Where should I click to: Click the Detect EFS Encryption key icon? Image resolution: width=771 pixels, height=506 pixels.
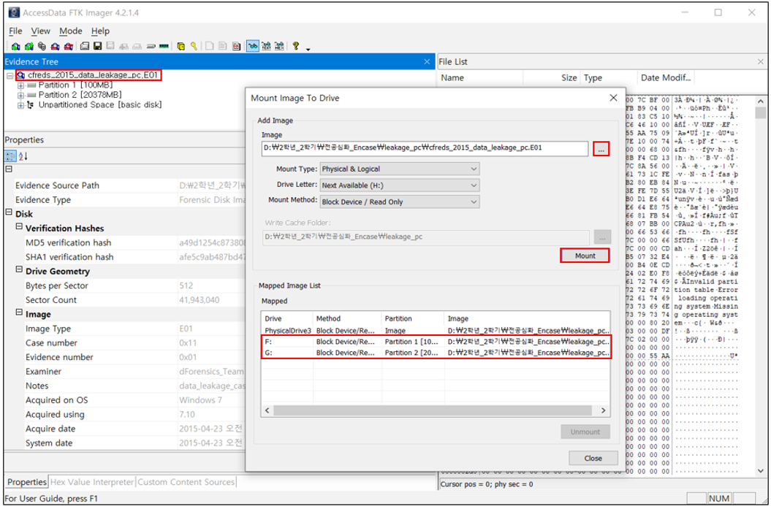pyautogui.click(x=194, y=46)
